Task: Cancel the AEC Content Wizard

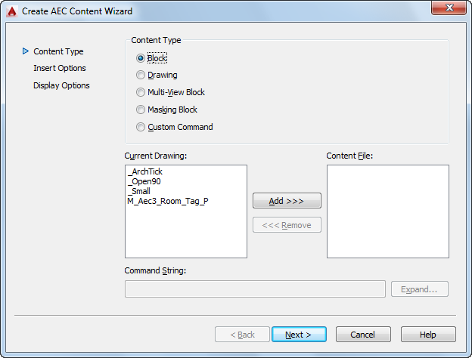Action: (363, 335)
